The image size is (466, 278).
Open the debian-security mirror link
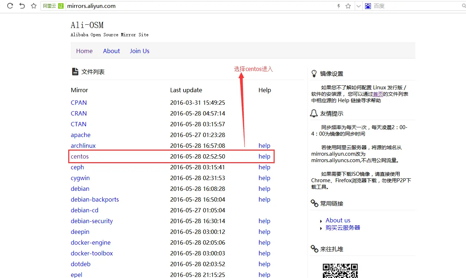[92, 221]
